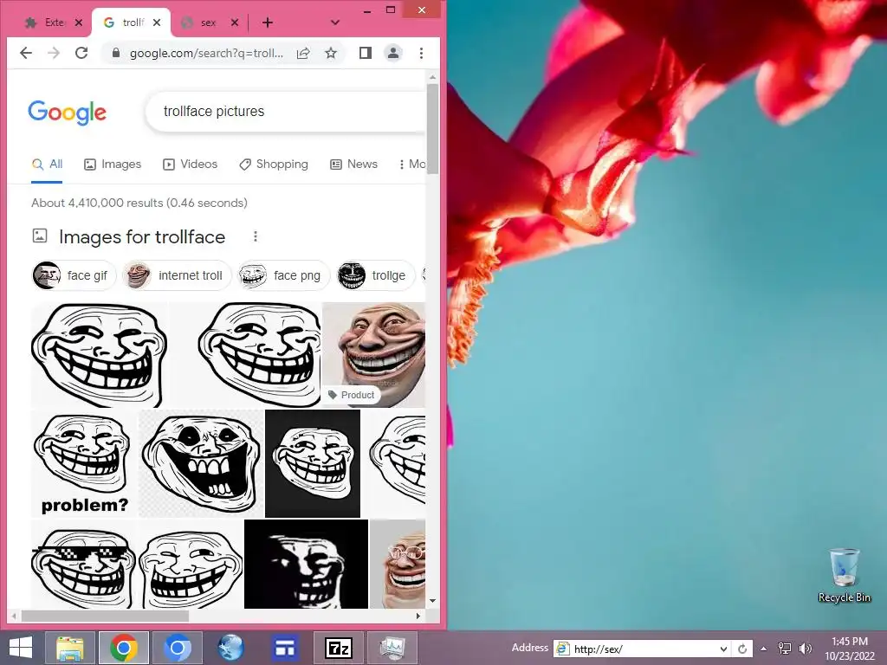
Task: Expand the tab search dropdown arrow
Action: [335, 23]
